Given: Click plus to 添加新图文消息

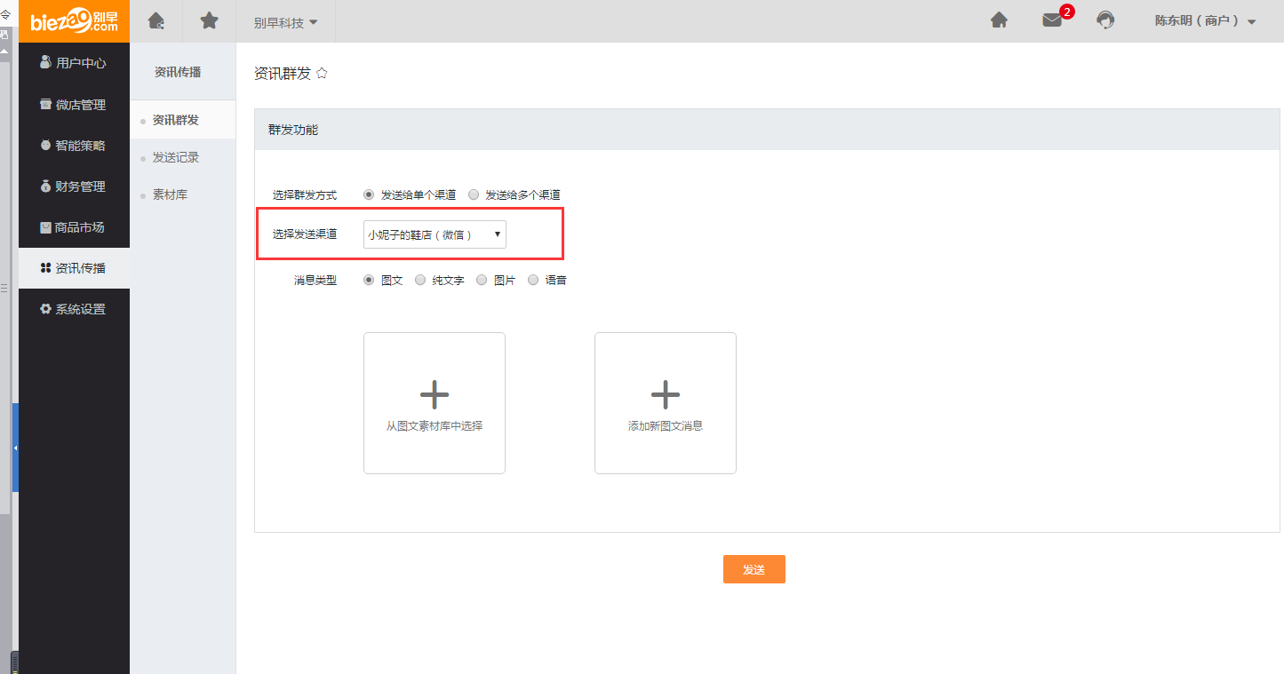Looking at the screenshot, I should [665, 394].
